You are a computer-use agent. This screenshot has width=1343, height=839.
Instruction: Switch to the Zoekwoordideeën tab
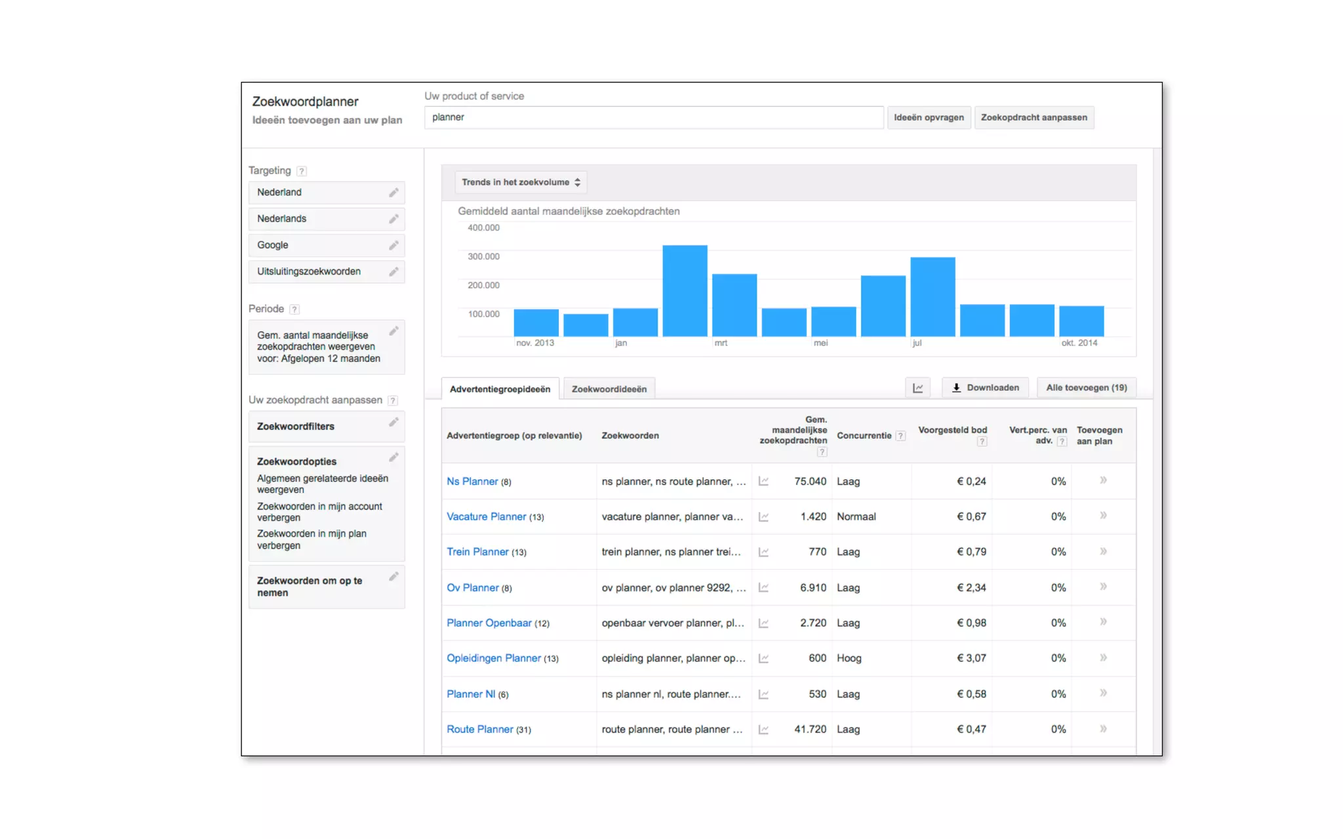click(x=609, y=389)
